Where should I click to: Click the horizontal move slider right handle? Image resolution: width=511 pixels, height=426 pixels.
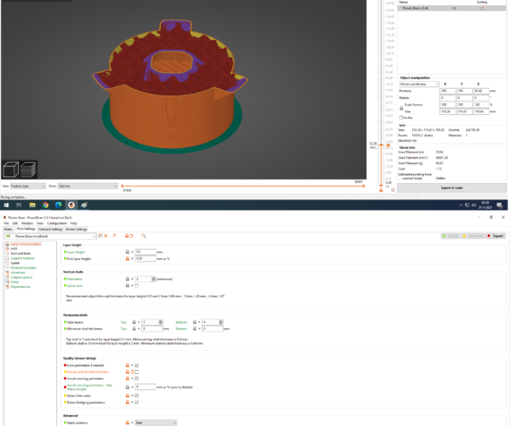tap(364, 186)
